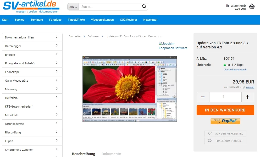Screen dimensions: 260x157
Task: Click Startseite in the breadcrumb
Action: pyautogui.click(x=74, y=36)
